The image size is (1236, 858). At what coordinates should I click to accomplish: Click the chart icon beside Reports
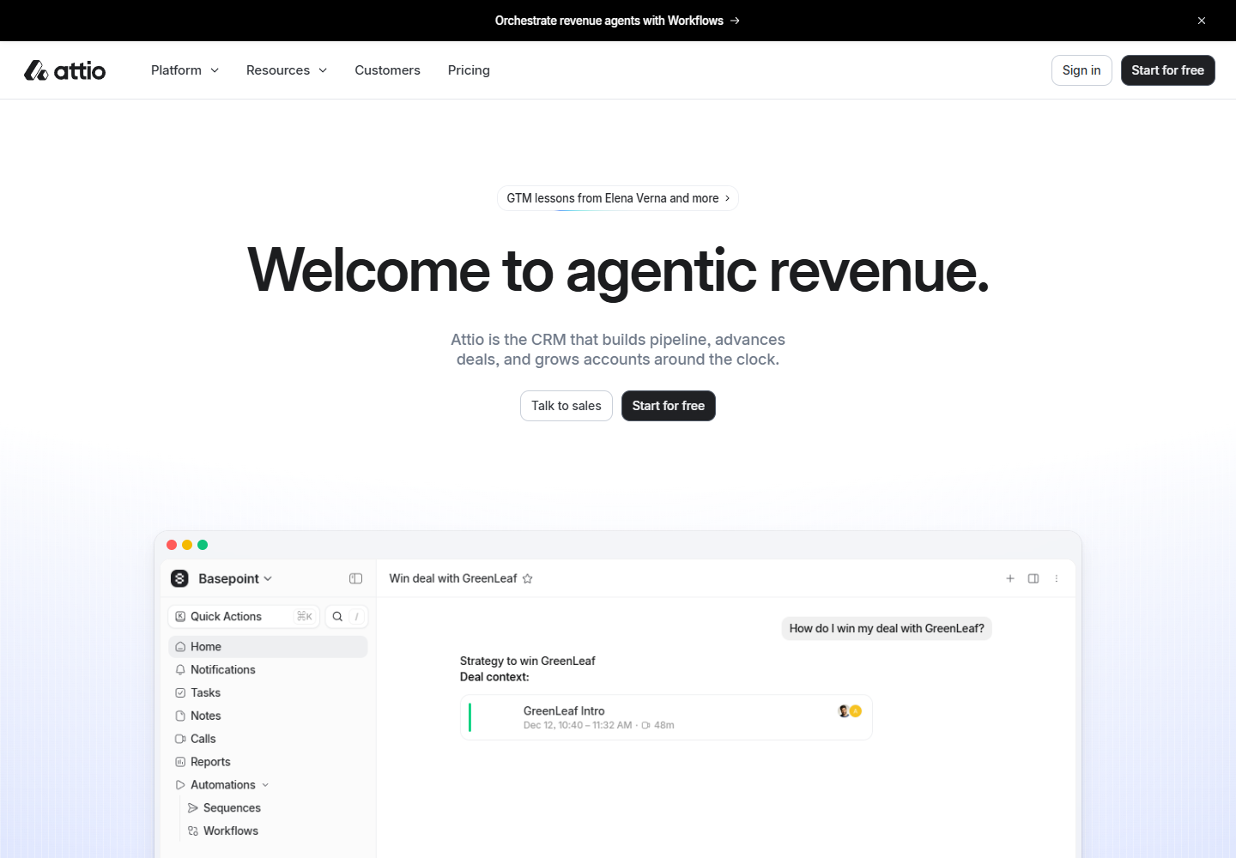pos(180,763)
